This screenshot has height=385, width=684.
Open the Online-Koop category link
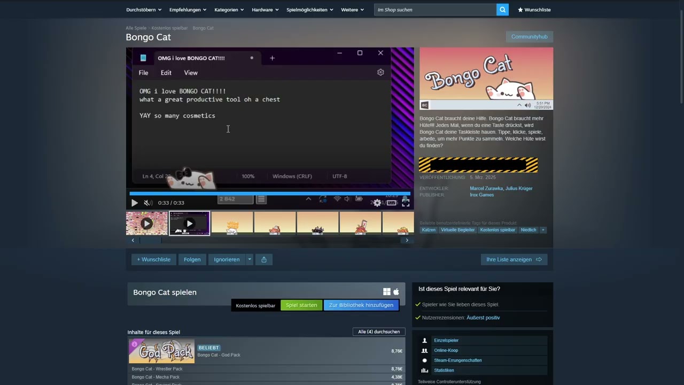[446, 350]
